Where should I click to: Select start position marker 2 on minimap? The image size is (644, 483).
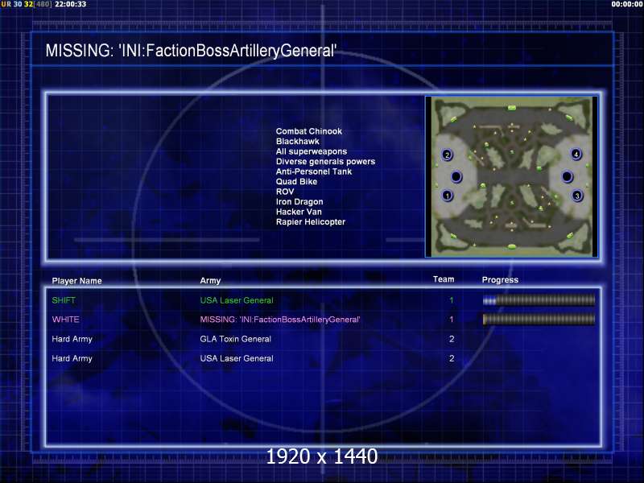click(x=448, y=155)
